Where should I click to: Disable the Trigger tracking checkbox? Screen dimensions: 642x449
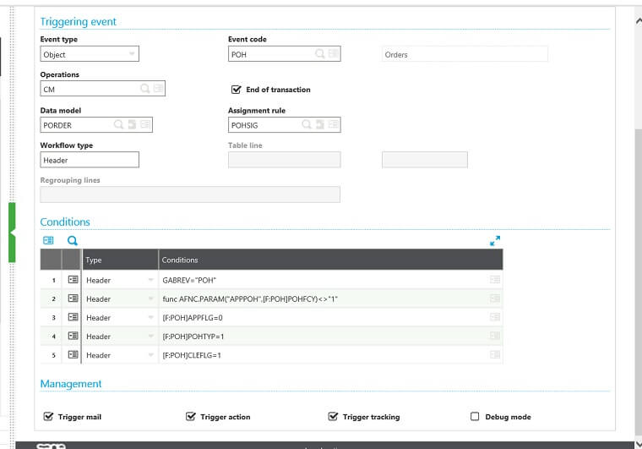point(334,417)
